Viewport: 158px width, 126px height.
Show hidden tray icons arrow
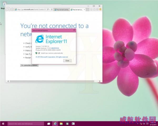tap(138, 124)
